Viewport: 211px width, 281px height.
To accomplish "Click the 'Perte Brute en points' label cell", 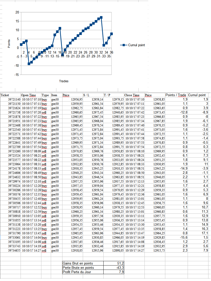I will point(83,268).
